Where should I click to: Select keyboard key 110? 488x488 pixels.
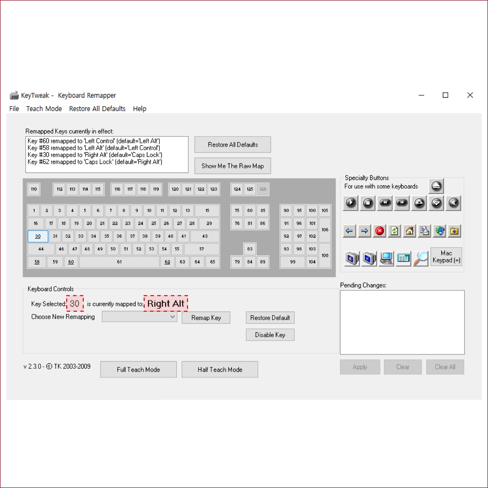34,189
